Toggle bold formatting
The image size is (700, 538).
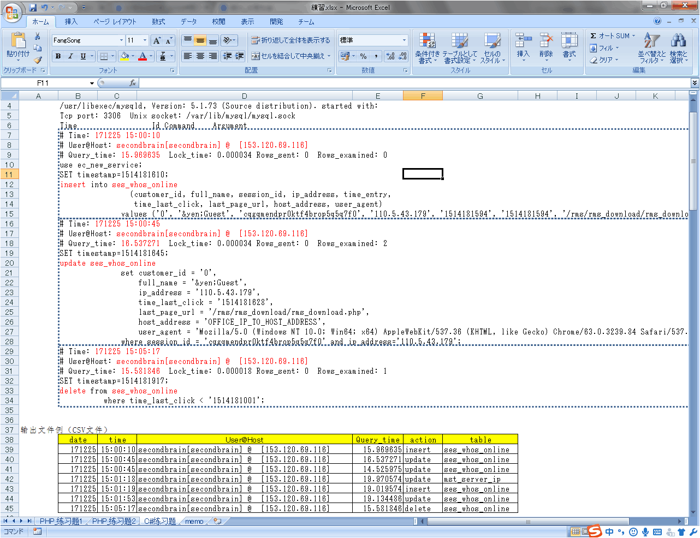pyautogui.click(x=58, y=56)
